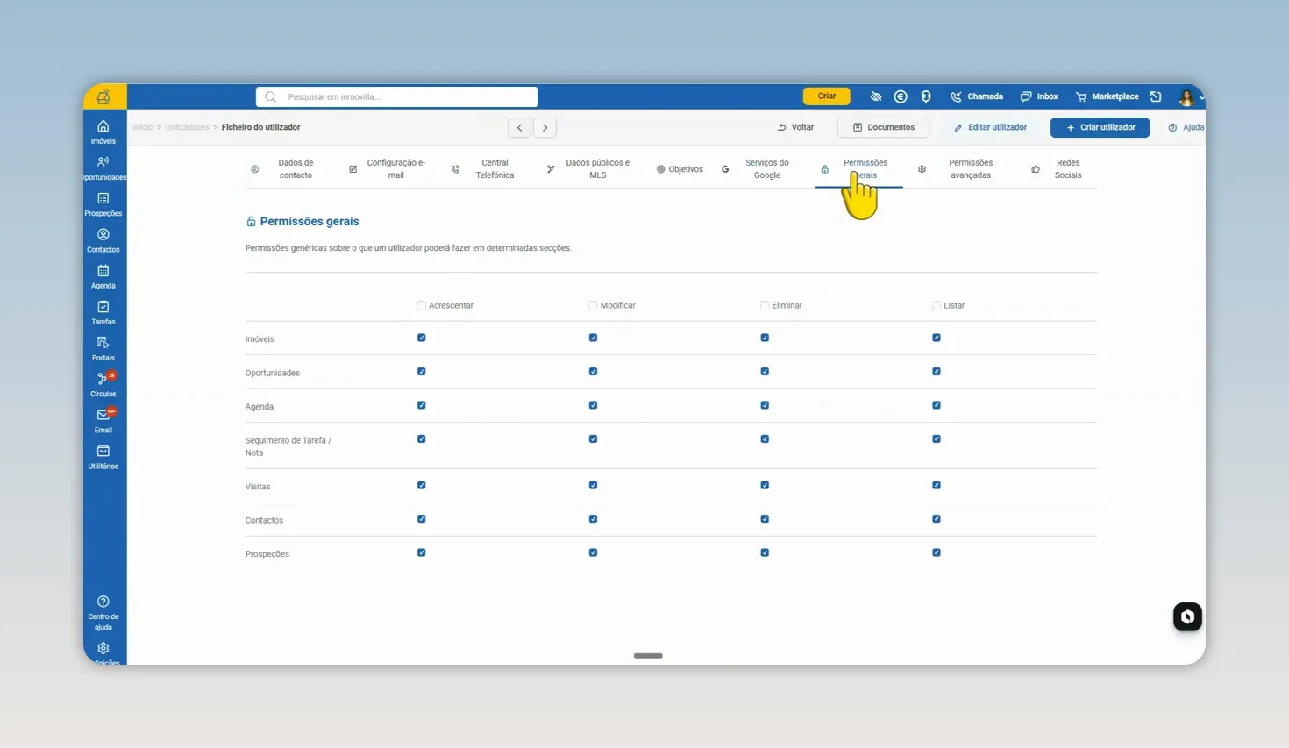
Task: Click the yellow Criar button
Action: (827, 96)
